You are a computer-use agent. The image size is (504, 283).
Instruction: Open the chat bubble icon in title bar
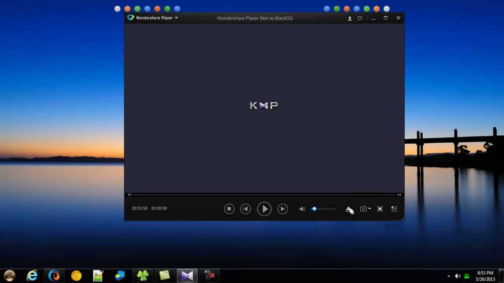pos(360,18)
